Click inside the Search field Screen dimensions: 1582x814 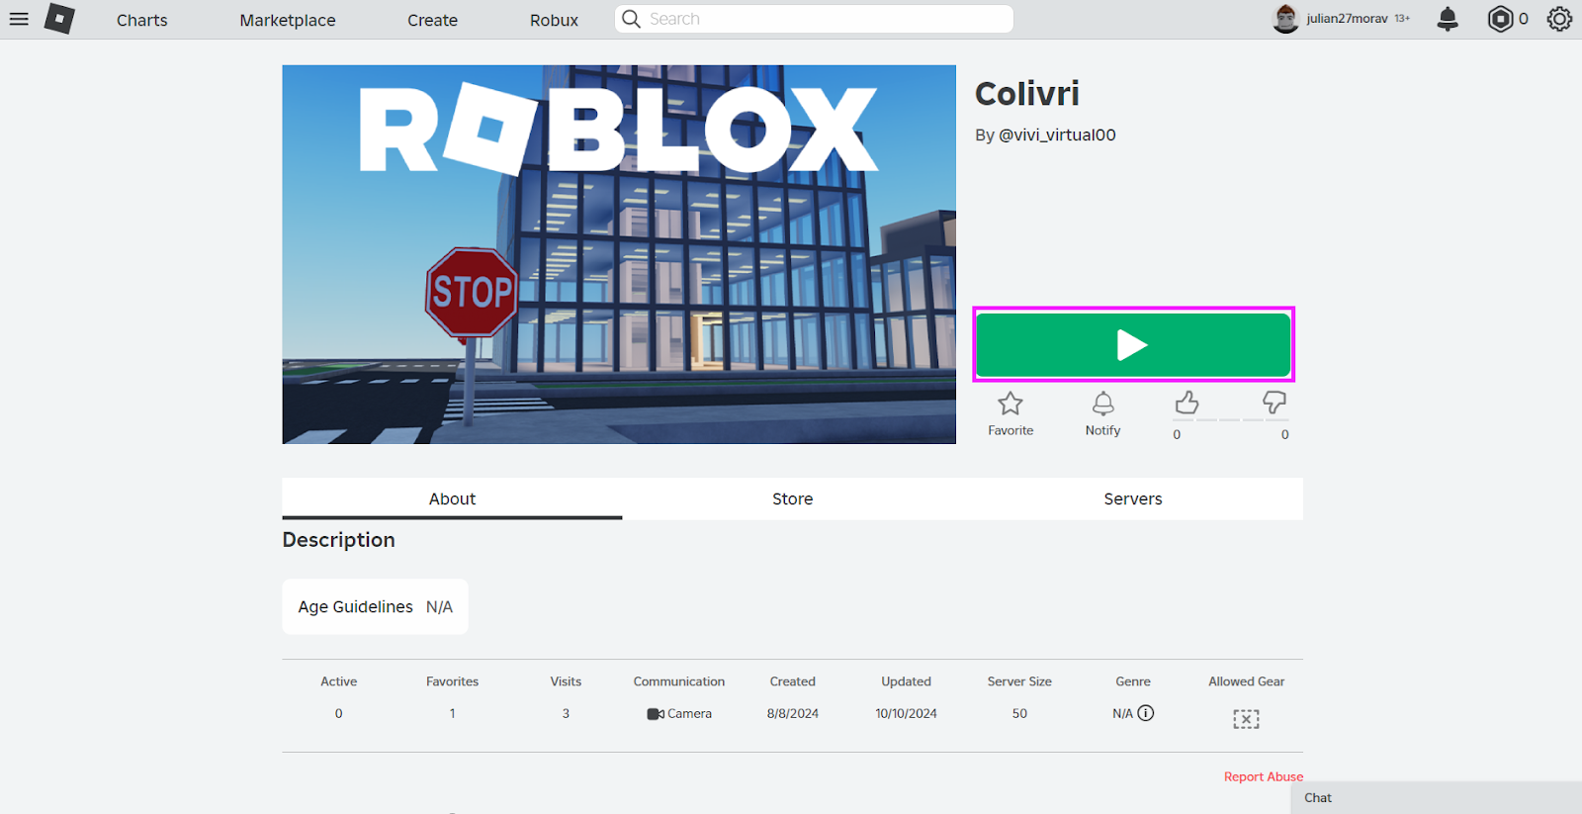pos(814,19)
